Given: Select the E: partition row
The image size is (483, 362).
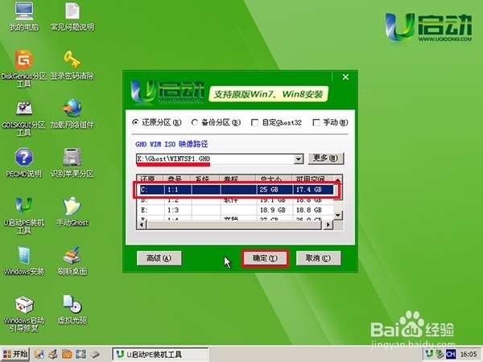Looking at the screenshot, I should tap(235, 210).
